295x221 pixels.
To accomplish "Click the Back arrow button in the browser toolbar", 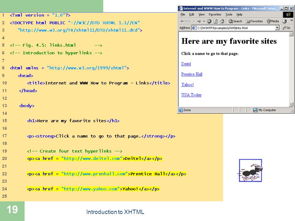I will pyautogui.click(x=186, y=21).
